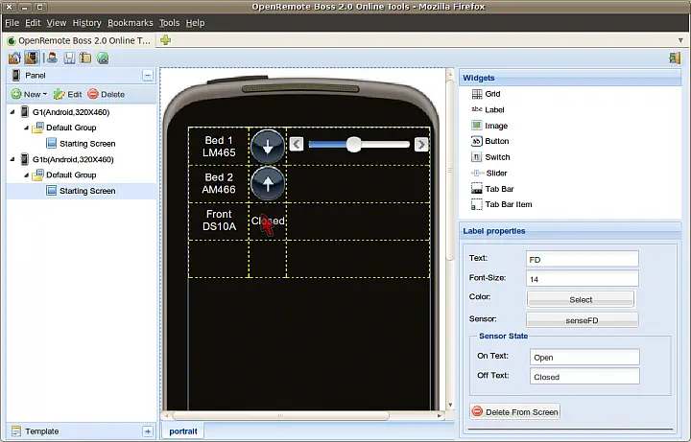This screenshot has height=442, width=691.
Task: Select the Closed label on the phone canvas
Action: (268, 221)
